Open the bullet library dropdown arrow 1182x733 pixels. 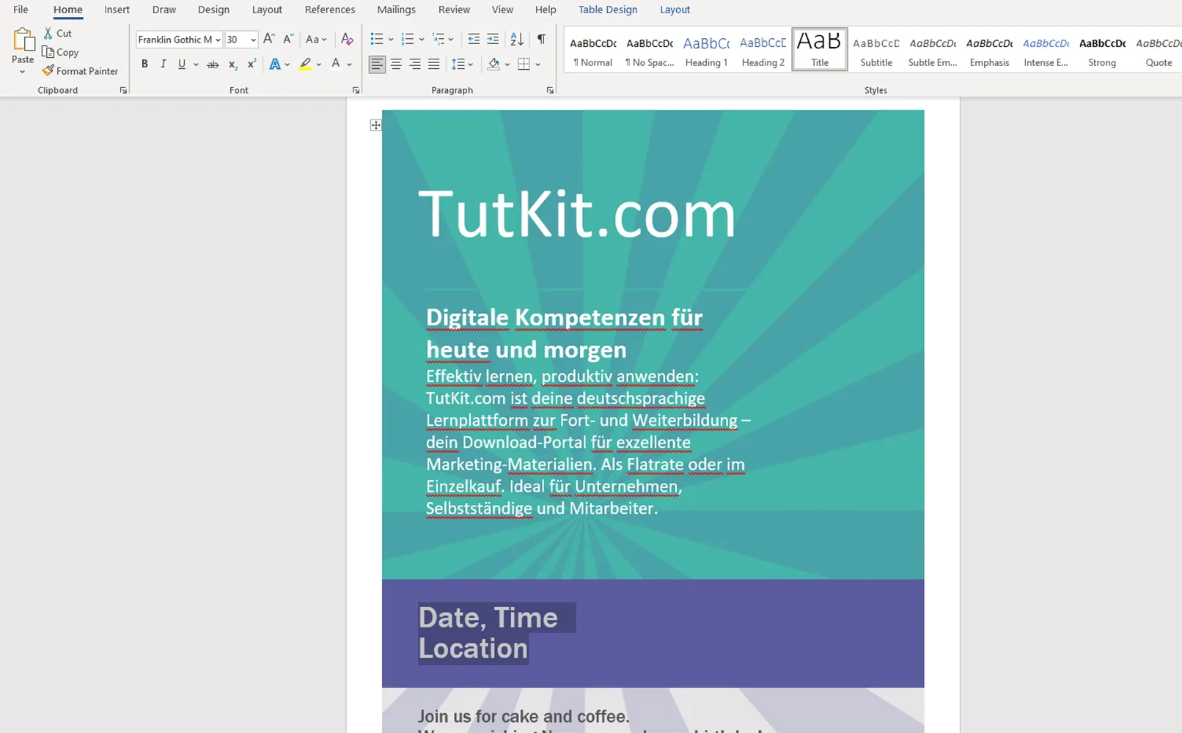pyautogui.click(x=391, y=39)
